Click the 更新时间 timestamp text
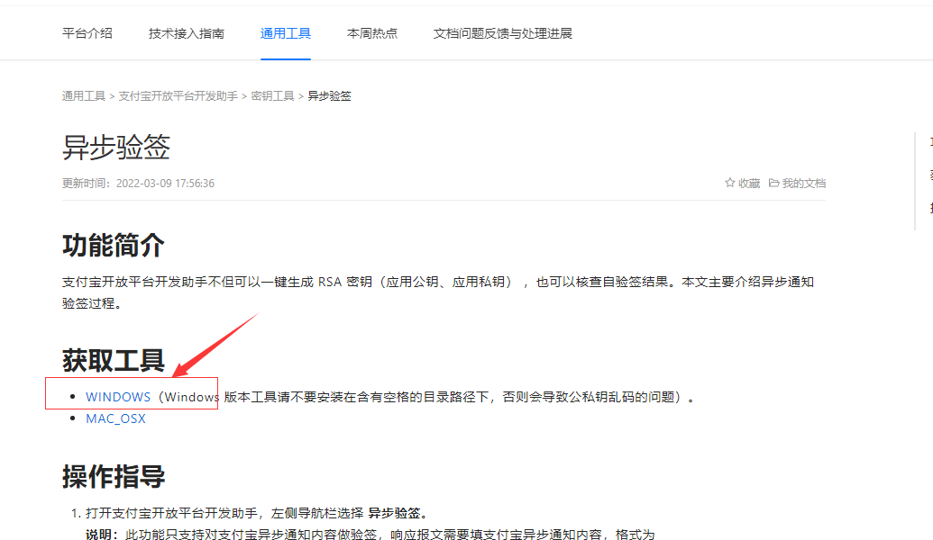Image resolution: width=933 pixels, height=540 pixels. 138,184
